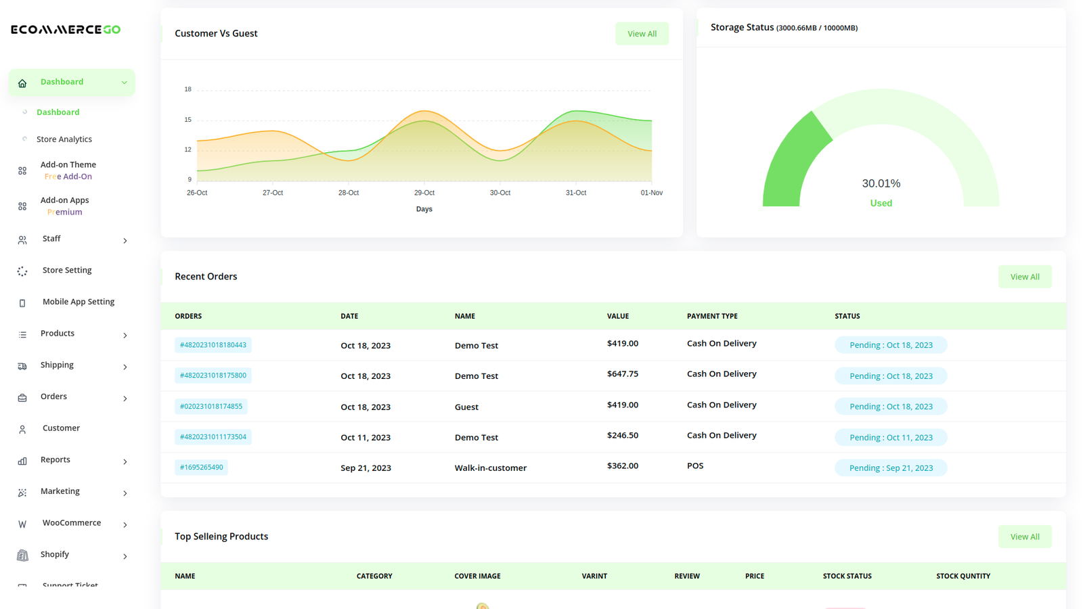Screen dimensions: 1083x609
Task: Expand the Products submenu chevron
Action: click(x=125, y=335)
